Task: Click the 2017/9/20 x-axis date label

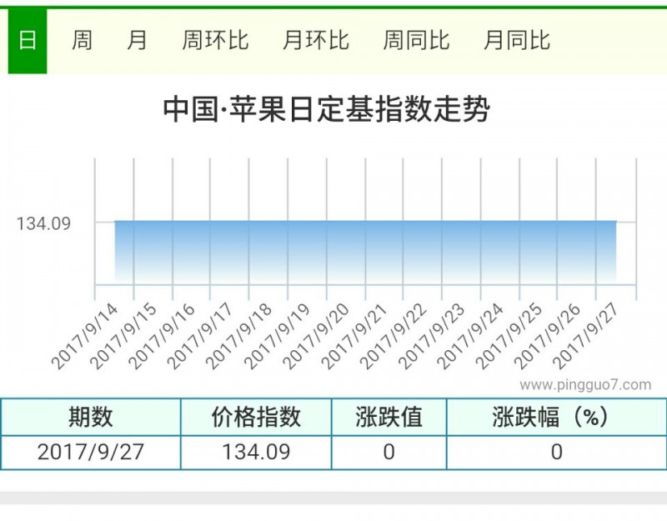Action: [x=316, y=336]
